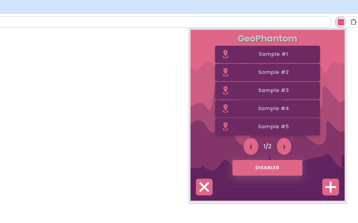
Task: Click the plus icon to add a new location
Action: pyautogui.click(x=330, y=187)
